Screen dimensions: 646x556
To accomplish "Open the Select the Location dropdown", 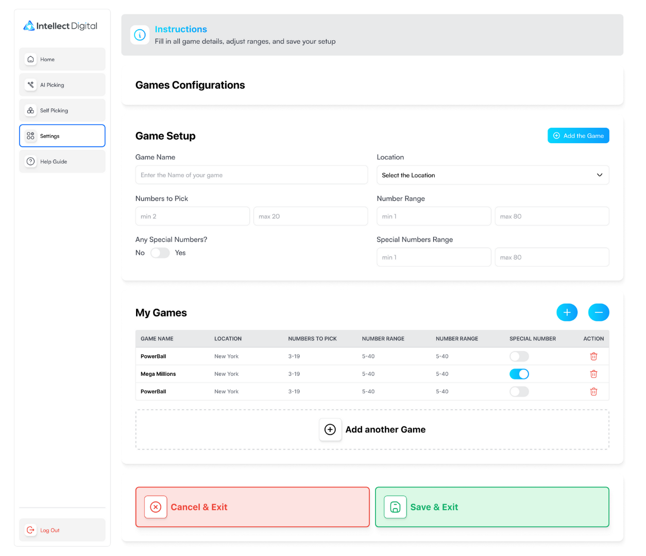I will [x=492, y=175].
